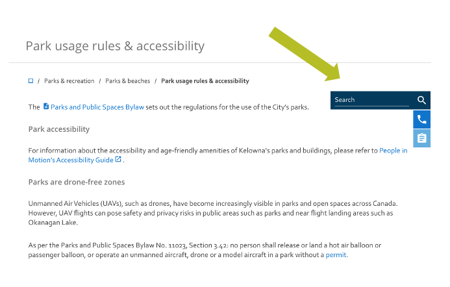Go to Parks & recreation breadcrumb
Image resolution: width=450 pixels, height=287 pixels.
(69, 81)
